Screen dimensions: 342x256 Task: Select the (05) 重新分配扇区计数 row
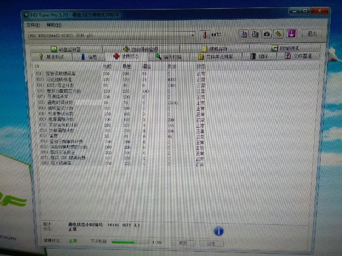click(120, 91)
